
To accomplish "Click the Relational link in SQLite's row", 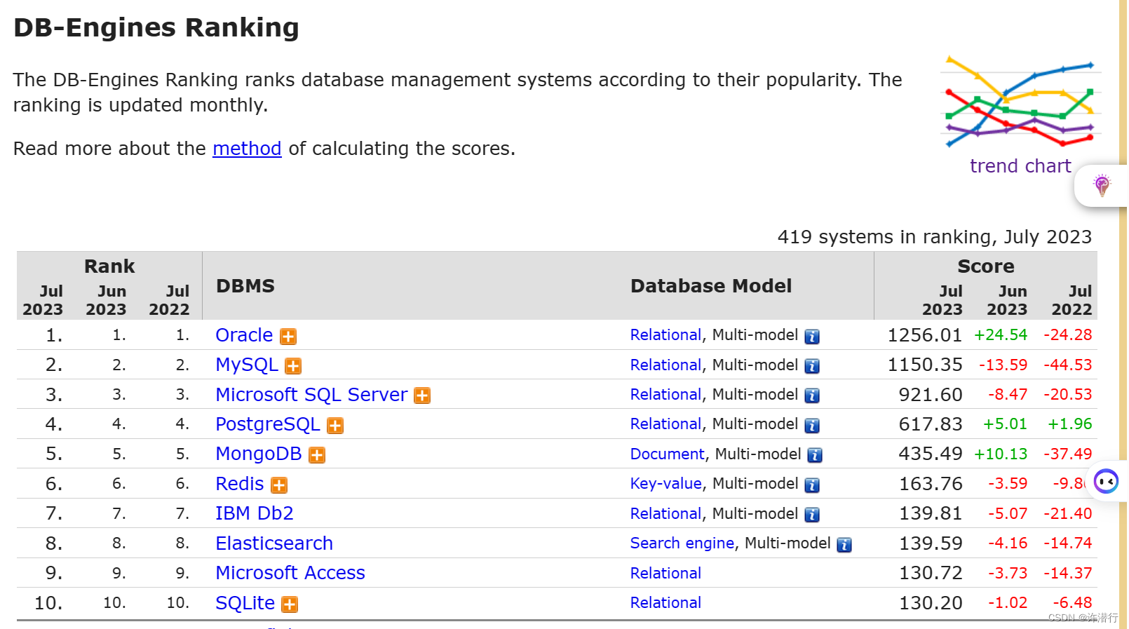I will tap(665, 603).
